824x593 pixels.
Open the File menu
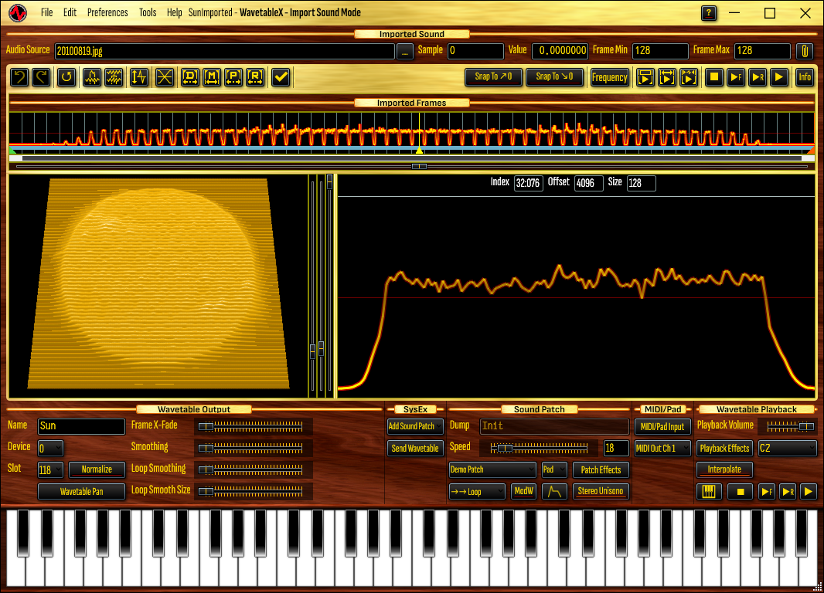click(47, 12)
